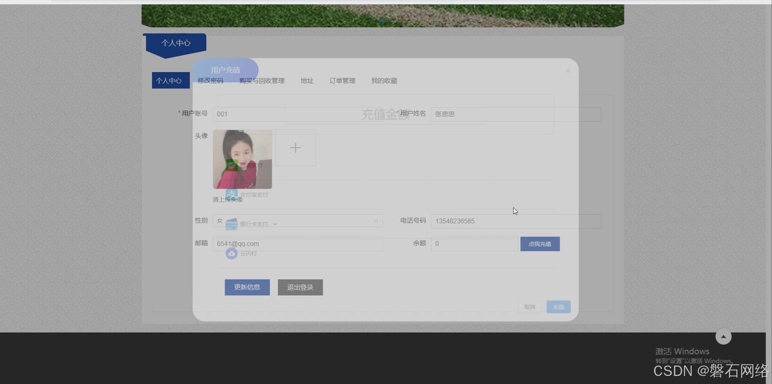The image size is (772, 384).
Task: Click the 请上传头像 hint text
Action: 228,199
